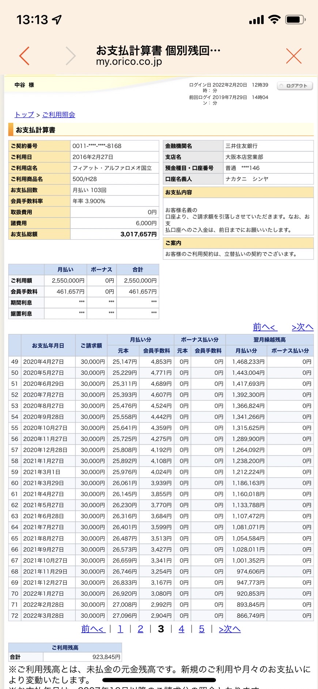
Task: Click the lower 前へ< pagination link
Action: 93,629
